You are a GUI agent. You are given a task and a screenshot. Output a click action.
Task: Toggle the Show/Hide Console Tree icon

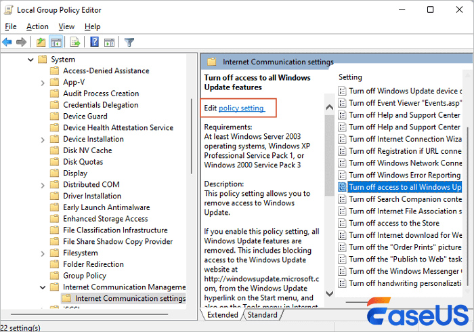coord(56,42)
